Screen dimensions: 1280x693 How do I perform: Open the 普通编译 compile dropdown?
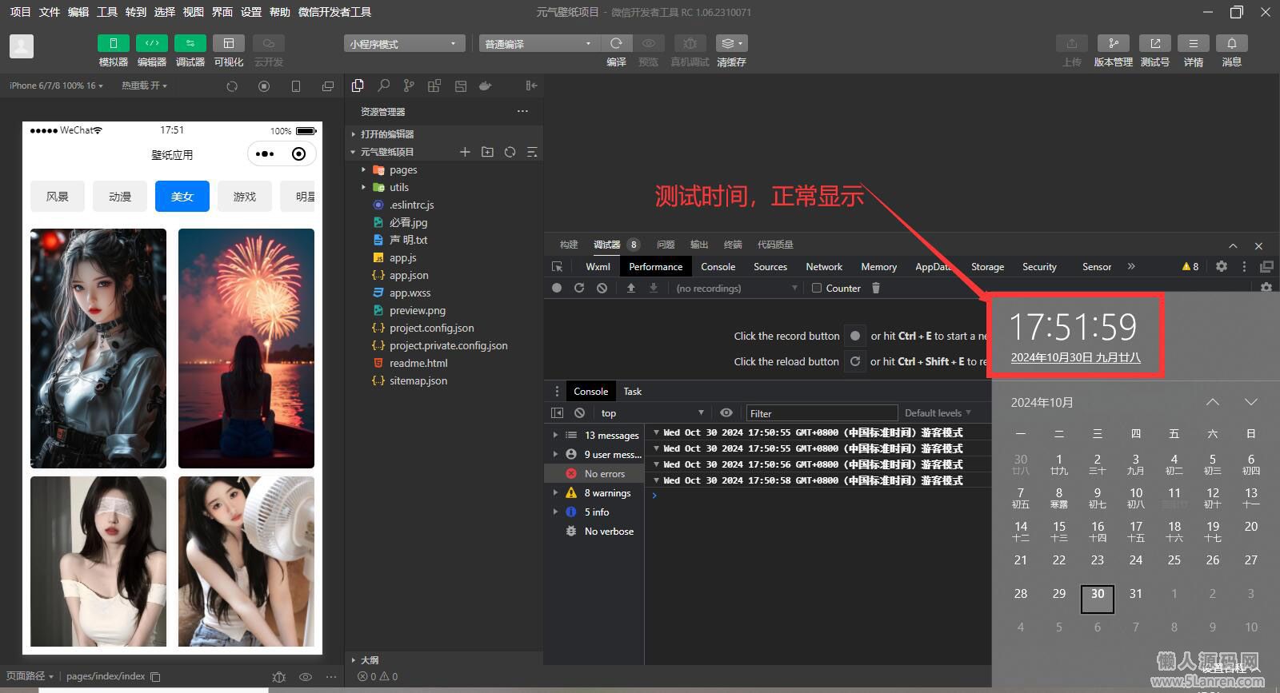[538, 44]
